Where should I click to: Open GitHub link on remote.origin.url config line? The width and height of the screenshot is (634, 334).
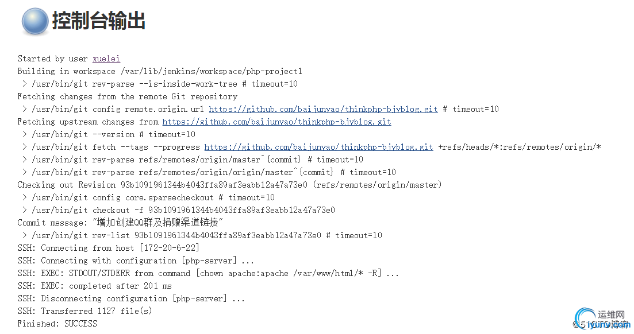coord(323,109)
